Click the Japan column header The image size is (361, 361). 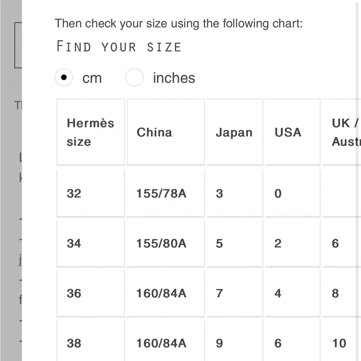(x=235, y=132)
